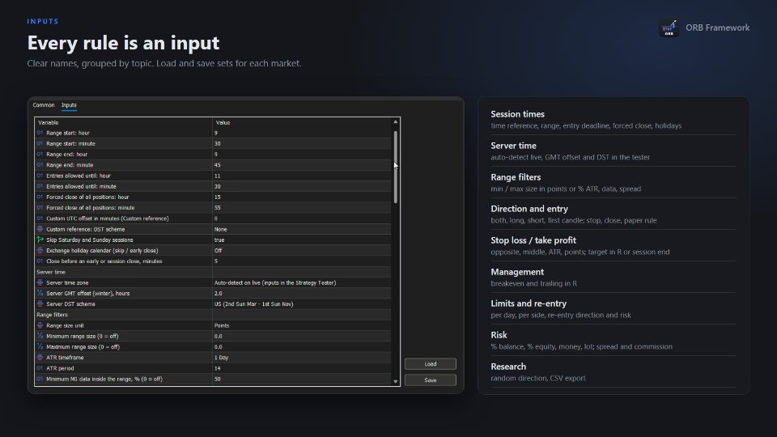
Task: Select the Inputs tab
Action: coord(69,105)
